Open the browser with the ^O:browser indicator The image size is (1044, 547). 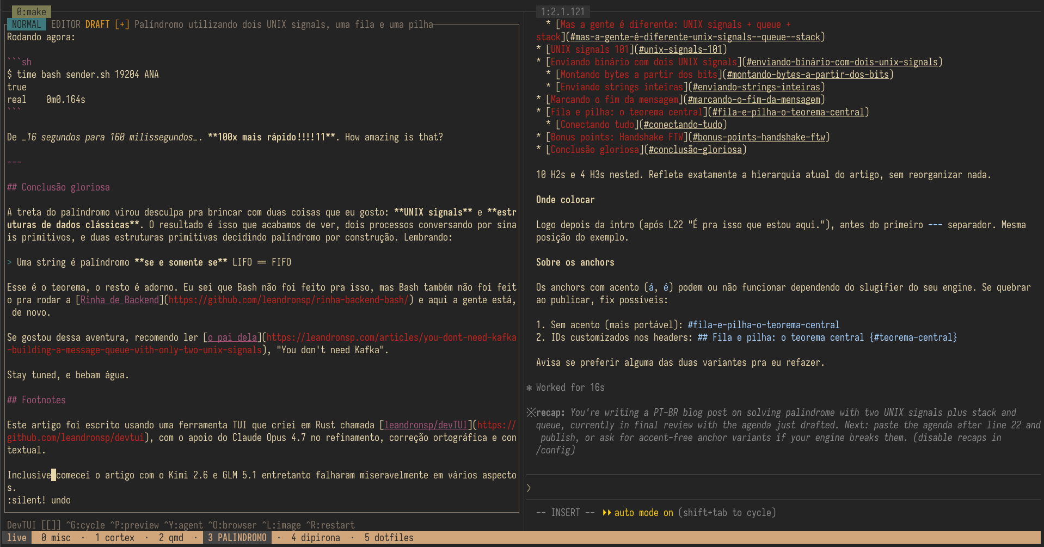[231, 525]
